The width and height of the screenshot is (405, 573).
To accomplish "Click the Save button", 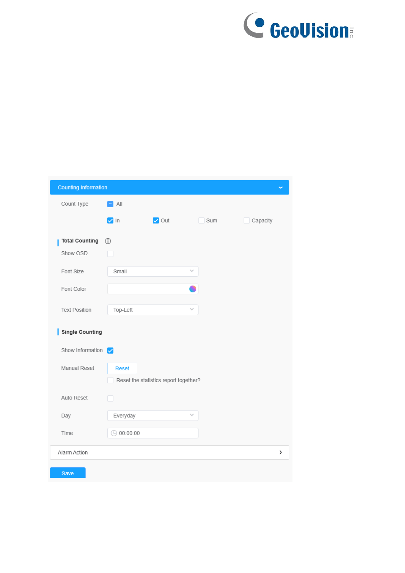I will pyautogui.click(x=68, y=473).
